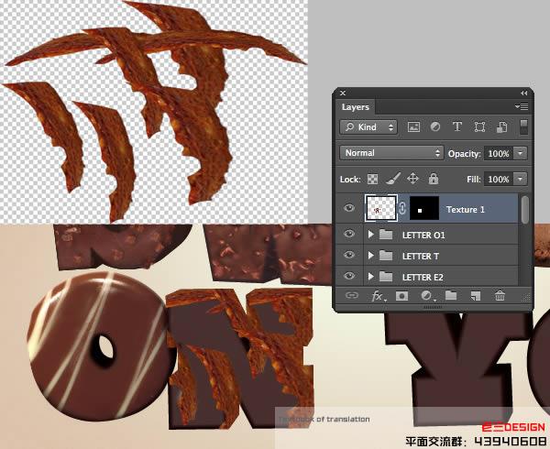
Task: Select the Texture 1 layer mask thumbnail
Action: [424, 210]
